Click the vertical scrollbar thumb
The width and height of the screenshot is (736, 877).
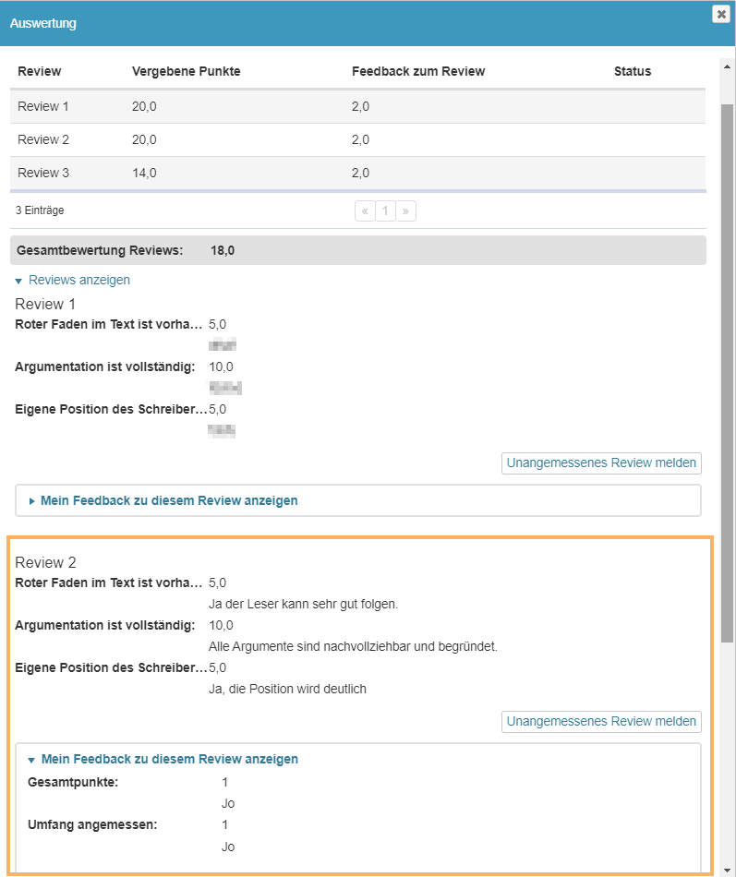pos(728,369)
